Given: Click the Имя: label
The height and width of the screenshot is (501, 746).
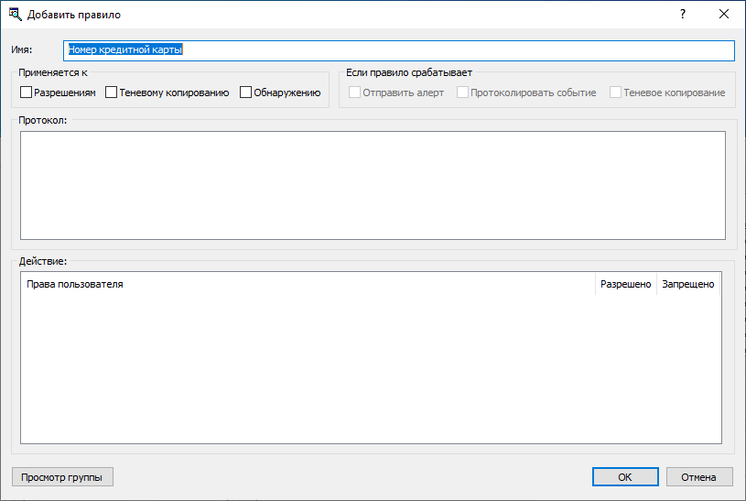Looking at the screenshot, I should 22,49.
